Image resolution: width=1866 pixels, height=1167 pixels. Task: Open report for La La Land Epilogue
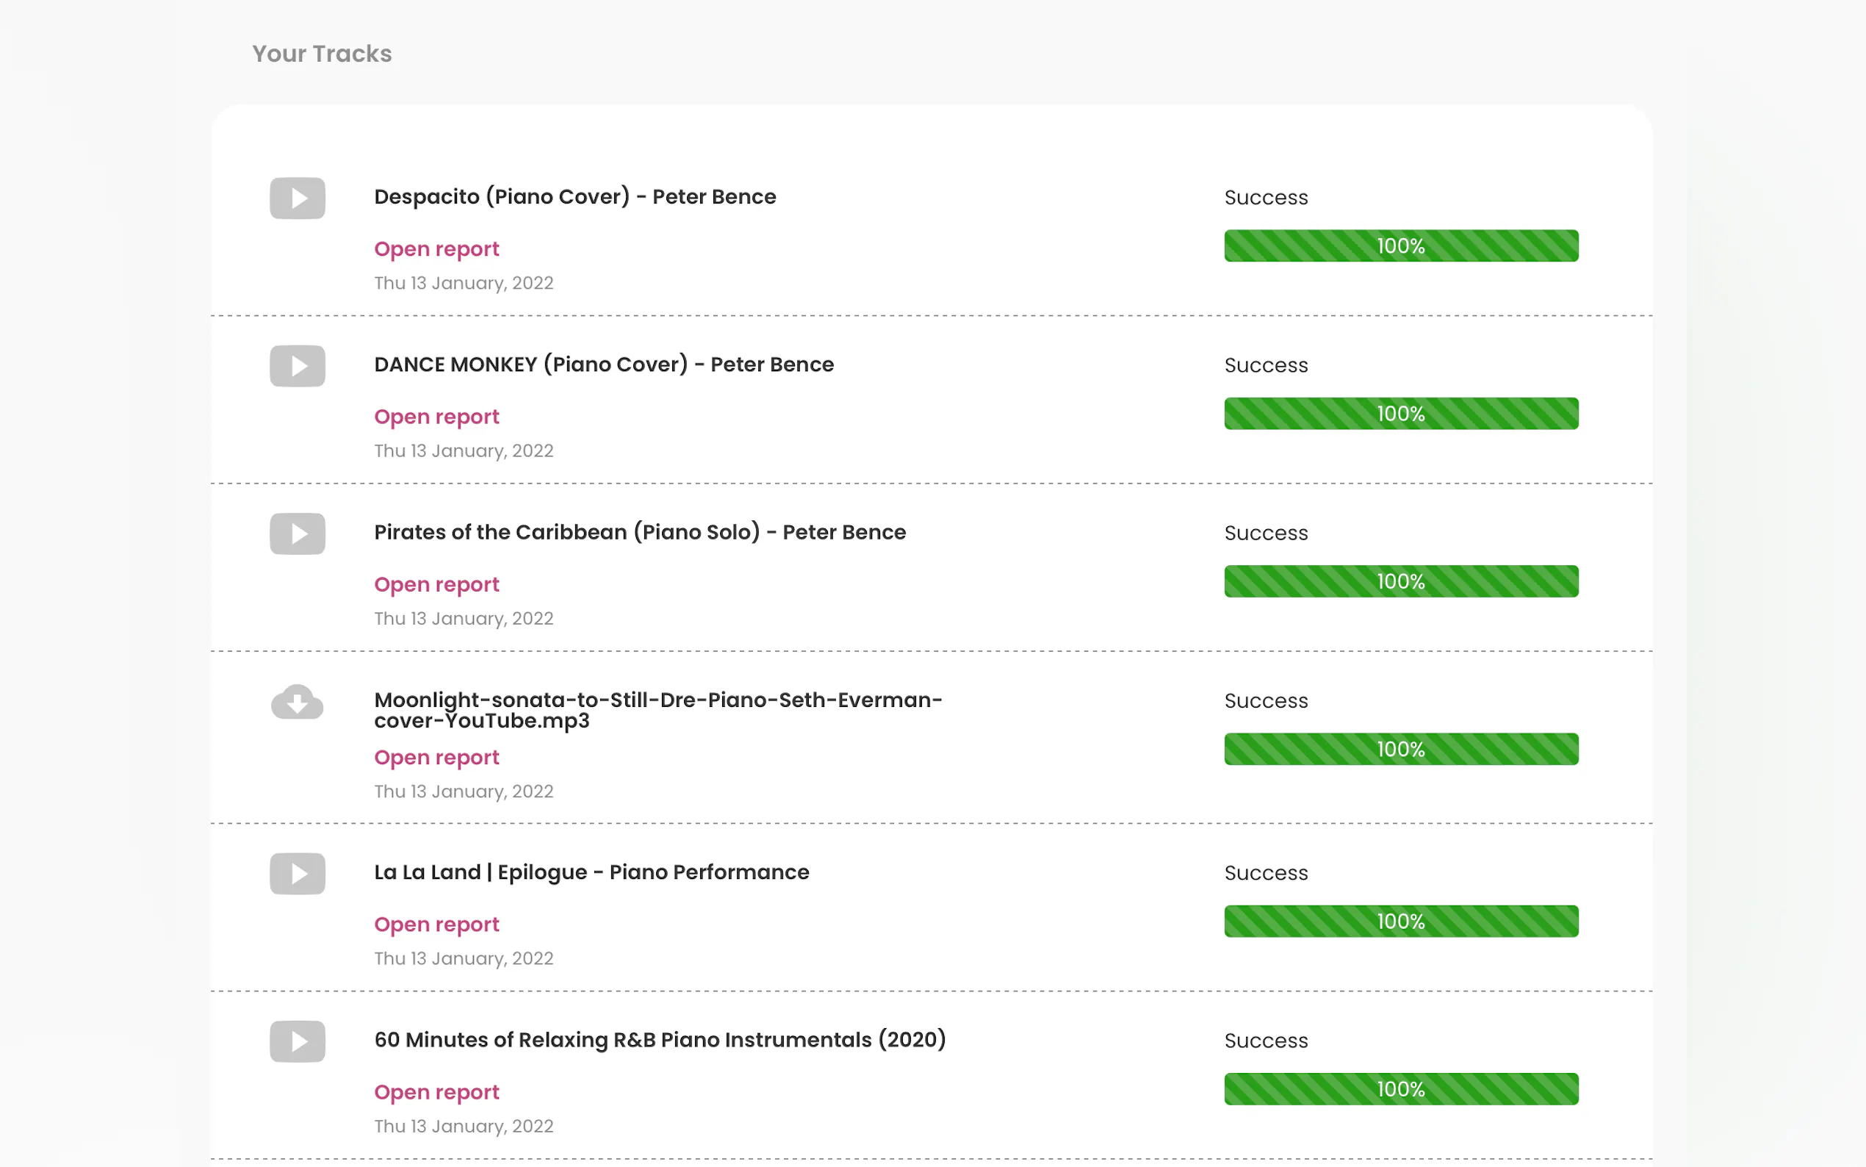(x=436, y=924)
